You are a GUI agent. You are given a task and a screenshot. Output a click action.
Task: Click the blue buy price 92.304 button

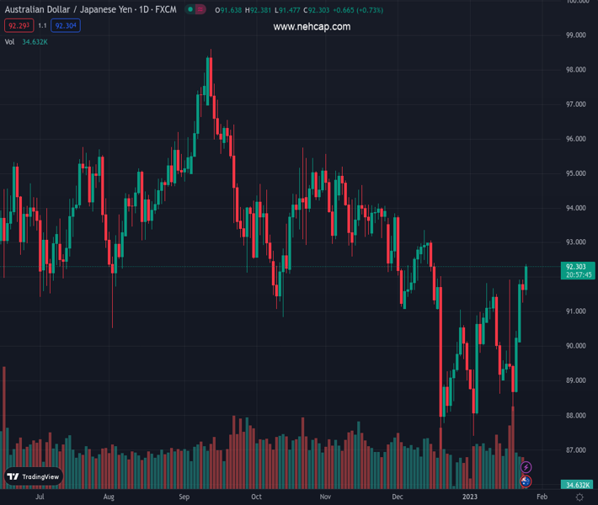[65, 26]
